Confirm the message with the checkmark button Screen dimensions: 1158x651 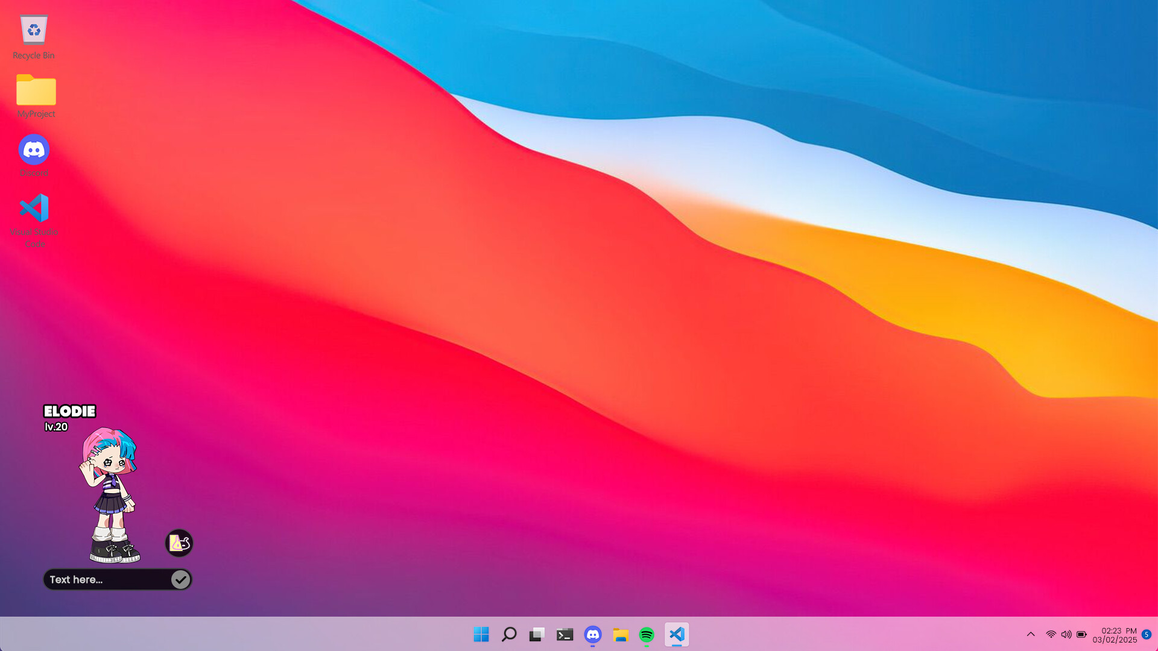[x=180, y=579]
